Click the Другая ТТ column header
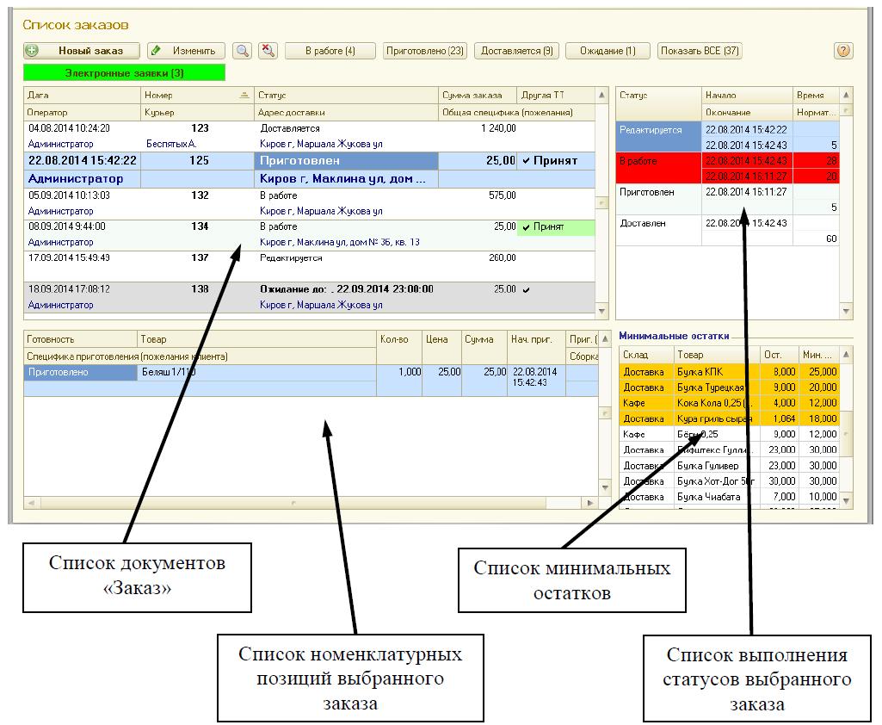Viewport: 882px width, 725px height. (x=556, y=95)
